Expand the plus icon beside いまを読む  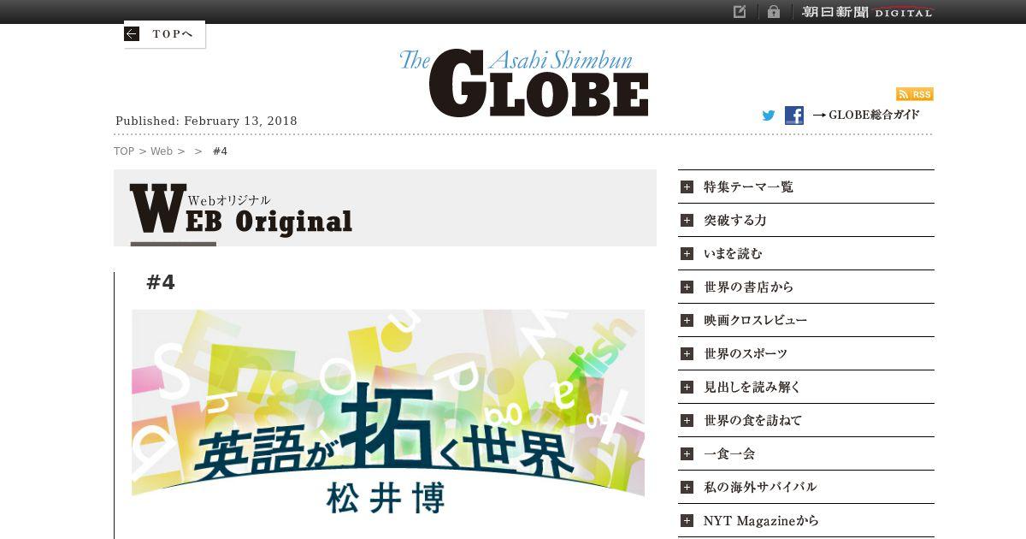tap(687, 254)
